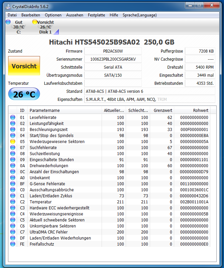Viewport: 224px width, 268px height.
Task: Click the Standard field ATA8-ACS
Action: point(150,91)
